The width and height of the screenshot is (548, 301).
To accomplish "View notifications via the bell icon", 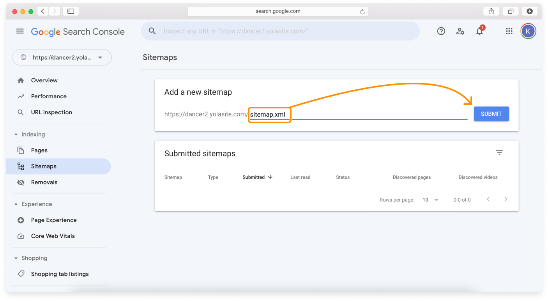I will pyautogui.click(x=479, y=31).
